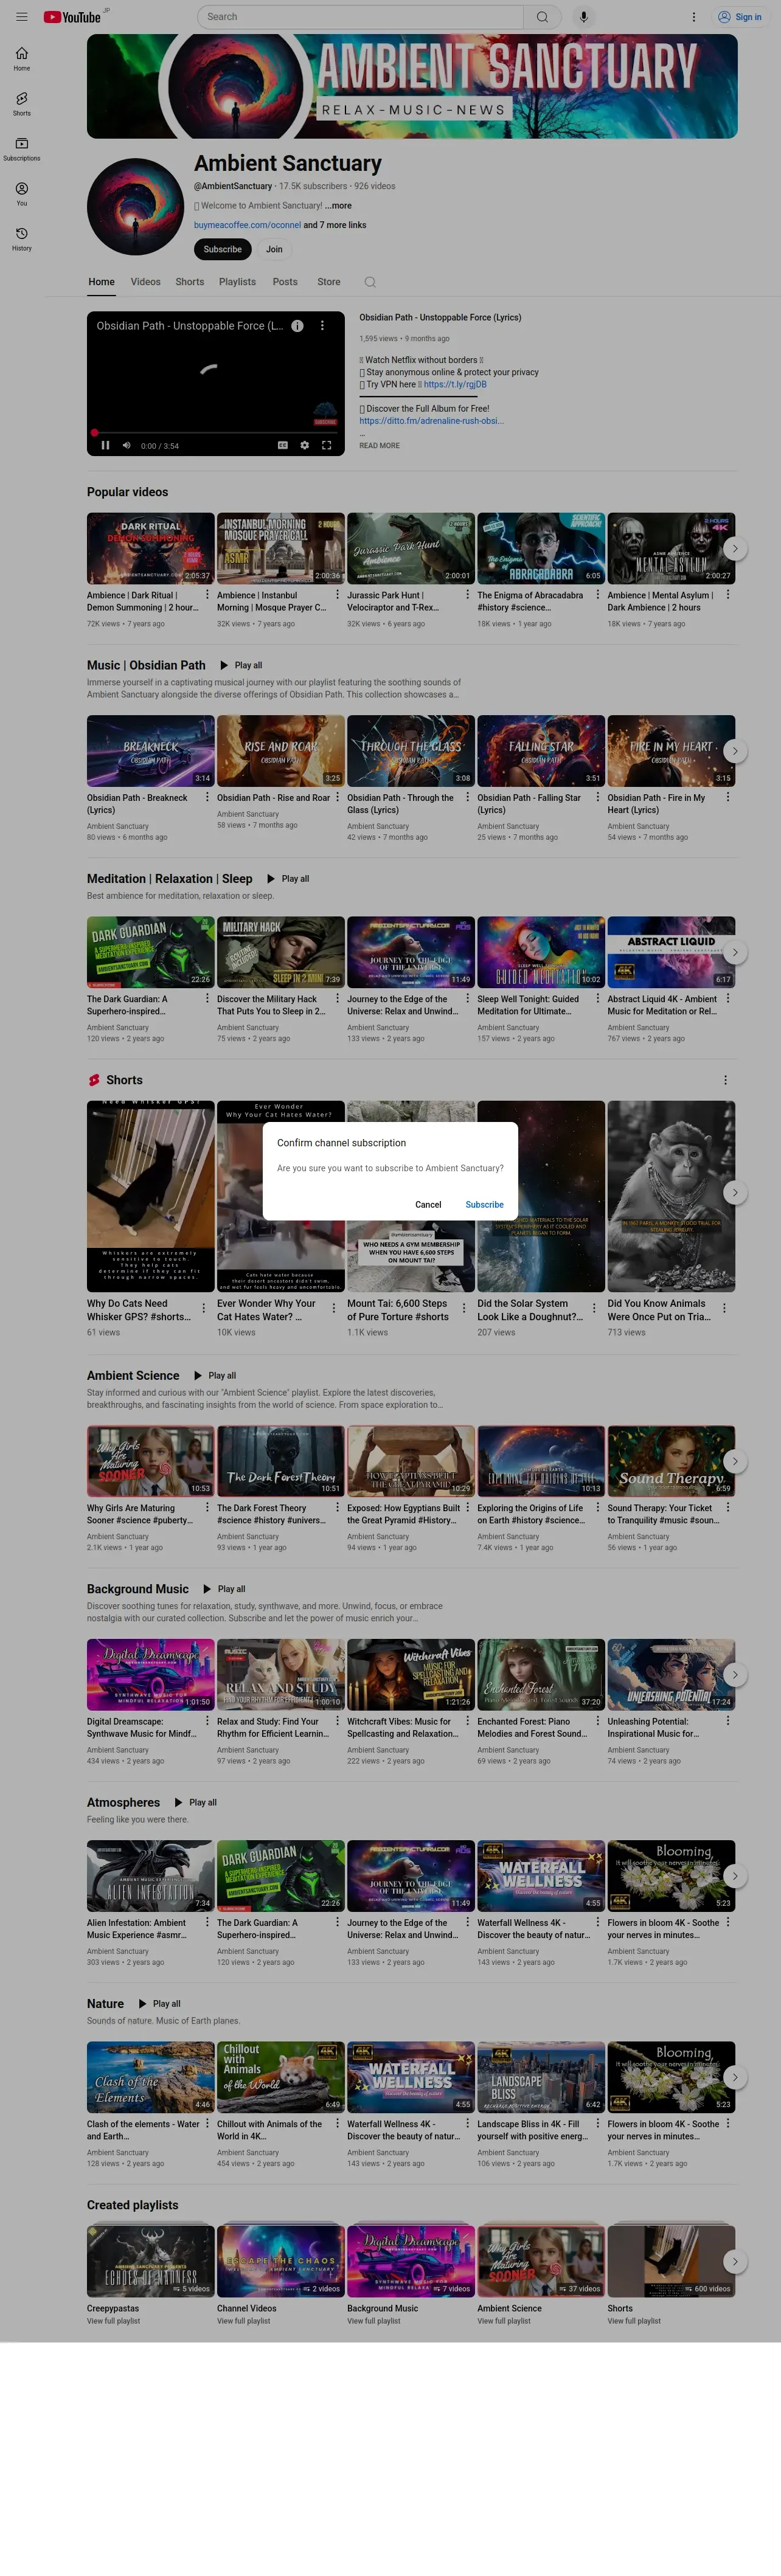The height and width of the screenshot is (2576, 781).
Task: Open options for Enigma of Abracadabra video
Action: click(x=597, y=595)
